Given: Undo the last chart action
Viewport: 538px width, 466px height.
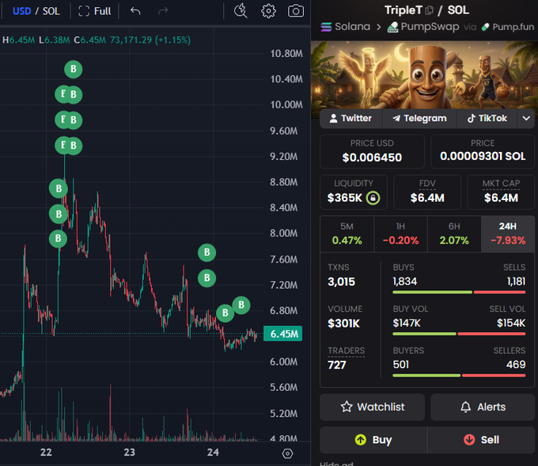Looking at the screenshot, I should (x=135, y=11).
